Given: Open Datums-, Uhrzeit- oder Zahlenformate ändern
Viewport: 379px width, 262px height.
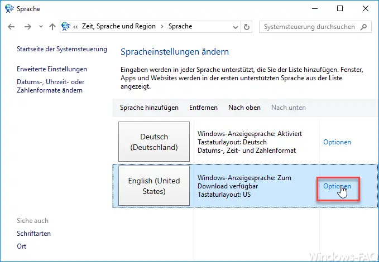Looking at the screenshot, I should coord(51,86).
